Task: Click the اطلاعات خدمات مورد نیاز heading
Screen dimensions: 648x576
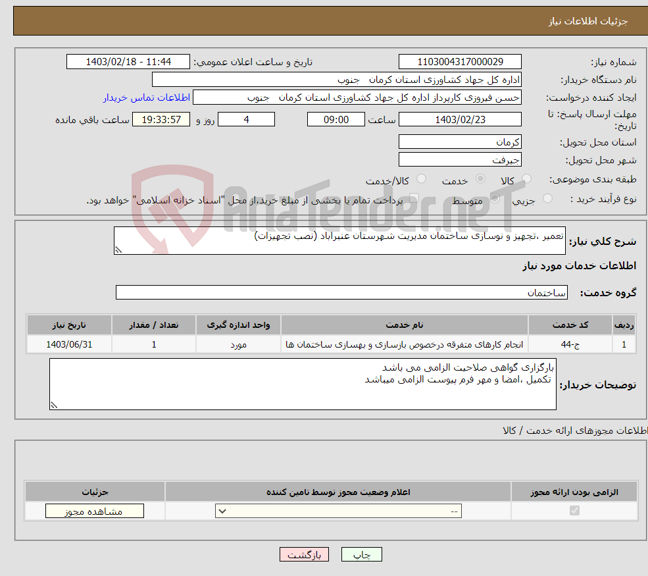Action: pyautogui.click(x=580, y=266)
